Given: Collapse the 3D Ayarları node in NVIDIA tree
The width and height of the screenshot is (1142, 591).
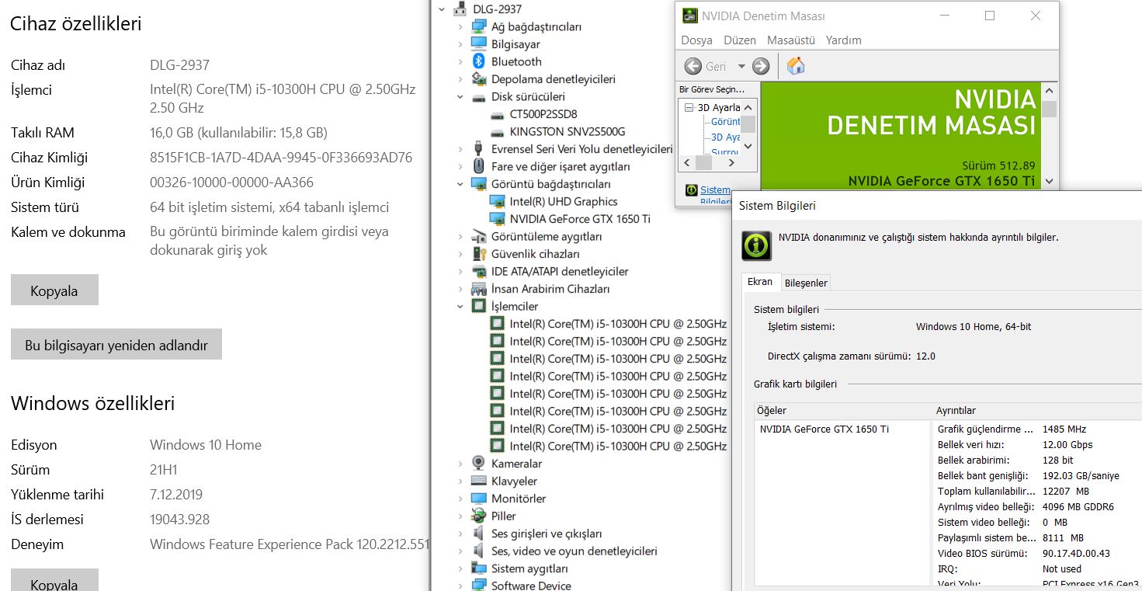Looking at the screenshot, I should coord(689,108).
